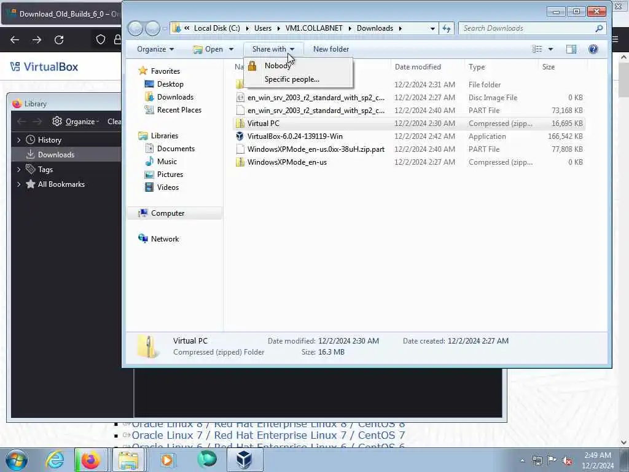Open Videos library
The height and width of the screenshot is (472, 629).
coord(168,187)
